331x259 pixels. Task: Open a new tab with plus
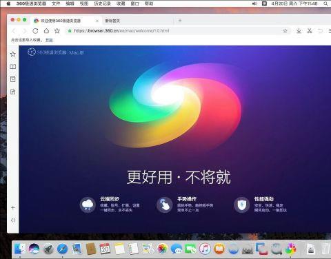tap(180, 21)
